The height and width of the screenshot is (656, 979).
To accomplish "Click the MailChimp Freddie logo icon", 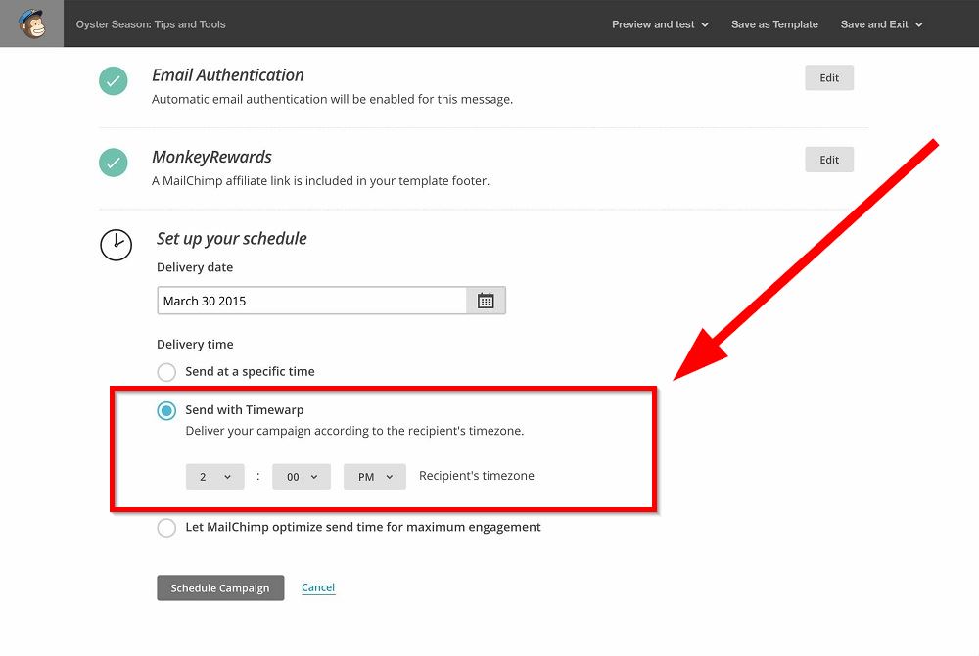I will 31,23.
